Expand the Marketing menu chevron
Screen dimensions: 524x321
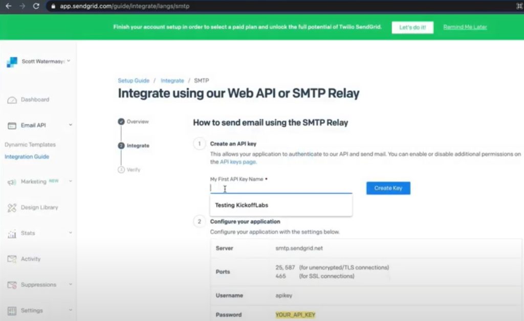point(71,181)
